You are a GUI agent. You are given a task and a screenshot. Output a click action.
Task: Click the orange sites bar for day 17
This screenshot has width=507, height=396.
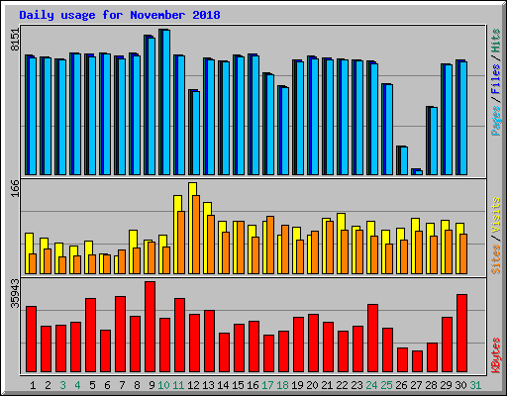tap(270, 246)
